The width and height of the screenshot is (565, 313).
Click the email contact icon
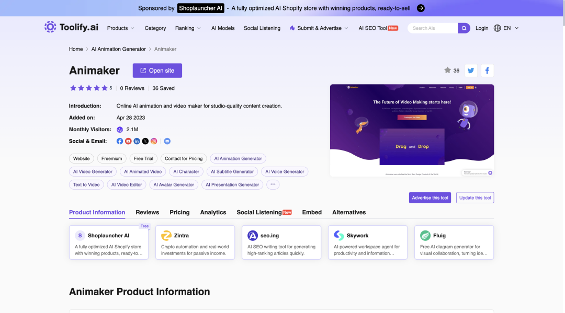point(167,141)
